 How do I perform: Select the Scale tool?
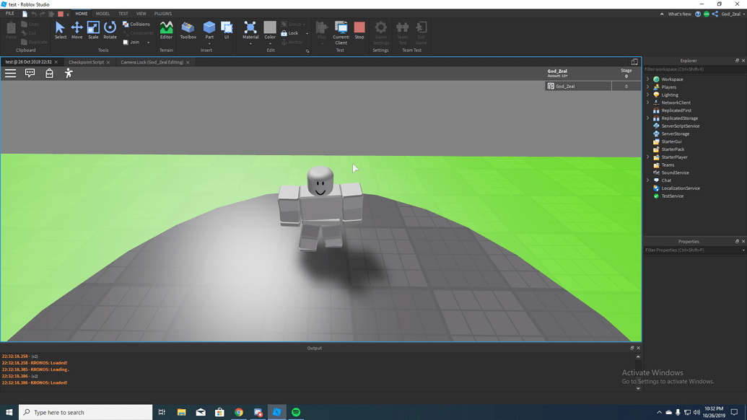pos(93,27)
